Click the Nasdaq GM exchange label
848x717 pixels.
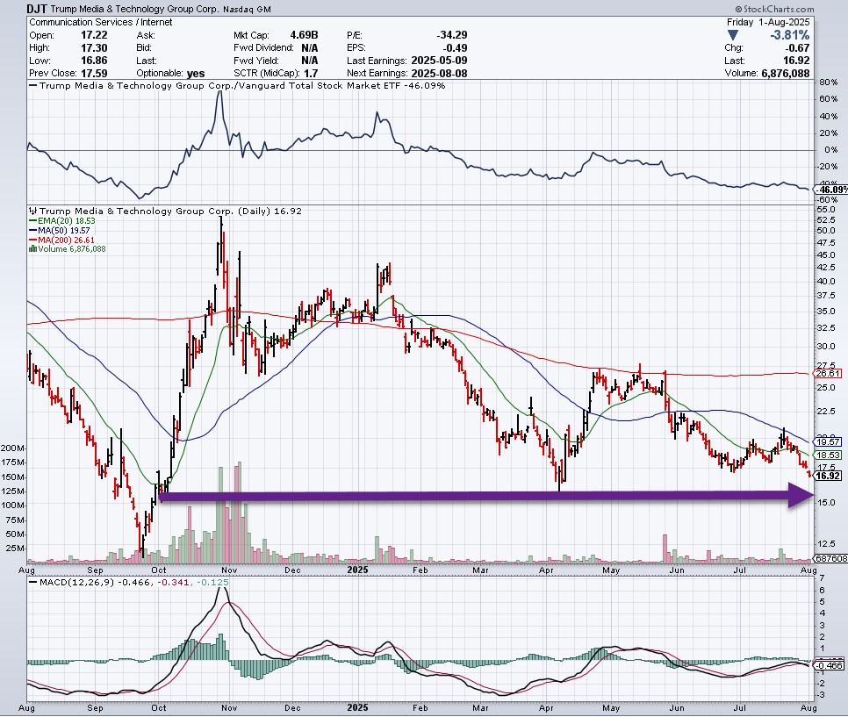tap(248, 10)
